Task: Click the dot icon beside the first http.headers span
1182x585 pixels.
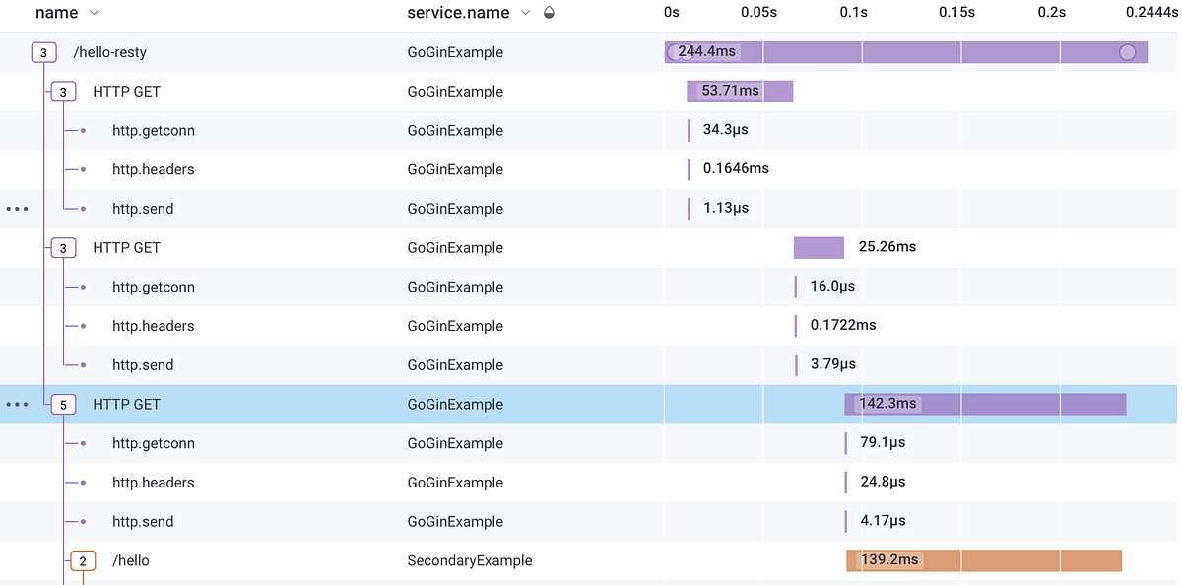Action: (x=85, y=169)
